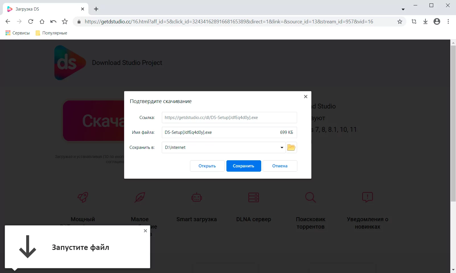Expand the Сохранить в folder dropdown

tap(282, 147)
